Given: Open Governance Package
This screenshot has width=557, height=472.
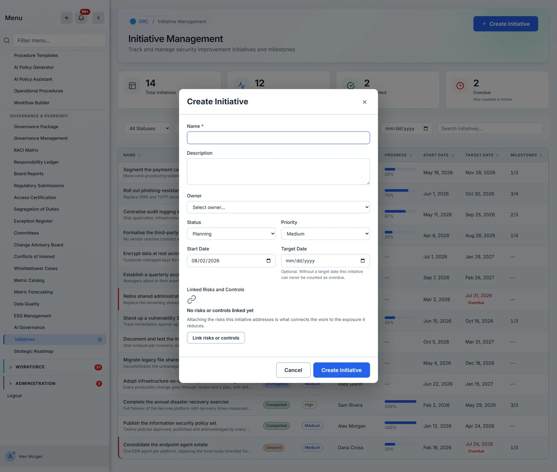Looking at the screenshot, I should (x=36, y=127).
